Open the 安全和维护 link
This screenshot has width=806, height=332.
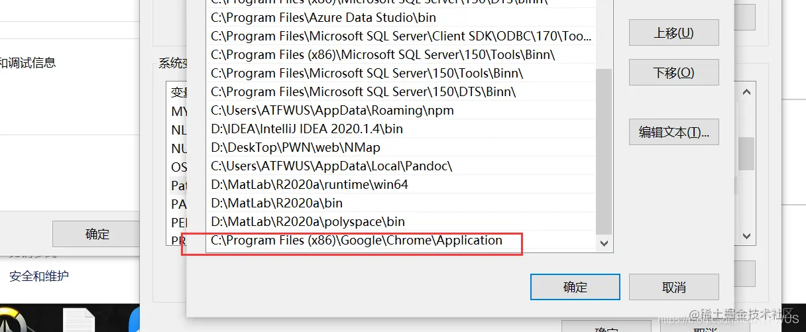[39, 276]
